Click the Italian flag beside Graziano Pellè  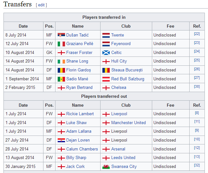pyautogui.click(x=61, y=44)
